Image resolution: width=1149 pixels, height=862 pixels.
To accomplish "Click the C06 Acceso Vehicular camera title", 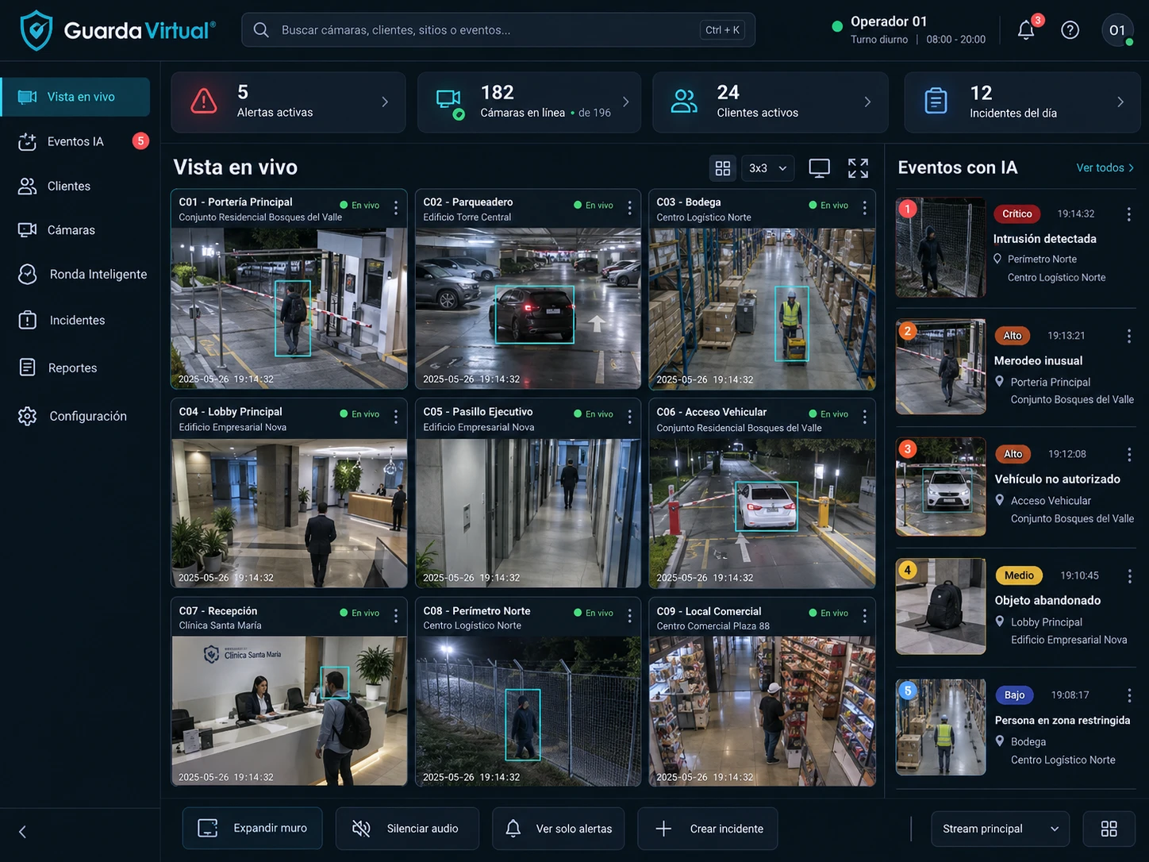I will [711, 412].
